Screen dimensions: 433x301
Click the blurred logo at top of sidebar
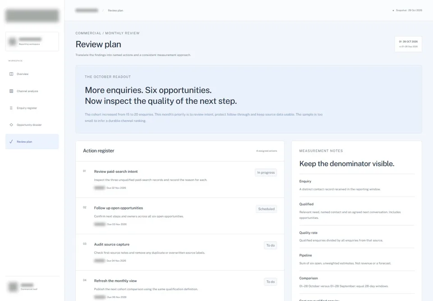coord(32,15)
